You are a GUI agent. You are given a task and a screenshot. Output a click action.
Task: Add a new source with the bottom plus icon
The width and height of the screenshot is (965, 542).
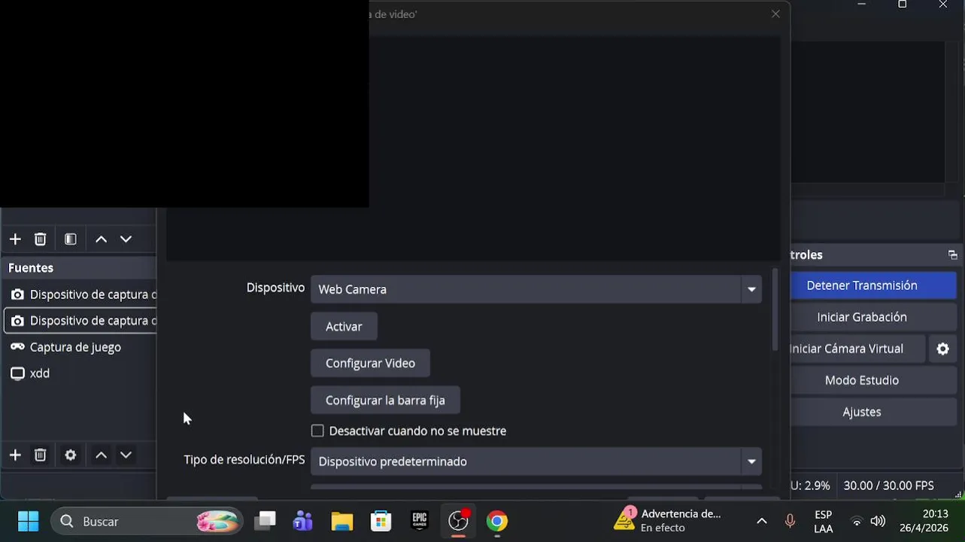pyautogui.click(x=15, y=455)
